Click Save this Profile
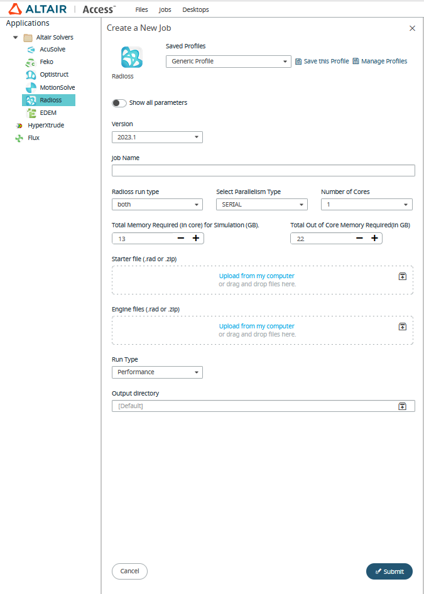 (322, 61)
